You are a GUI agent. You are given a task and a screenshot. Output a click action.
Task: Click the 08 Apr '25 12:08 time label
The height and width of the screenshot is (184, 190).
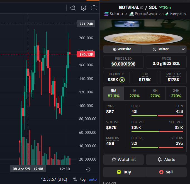tap(28, 169)
